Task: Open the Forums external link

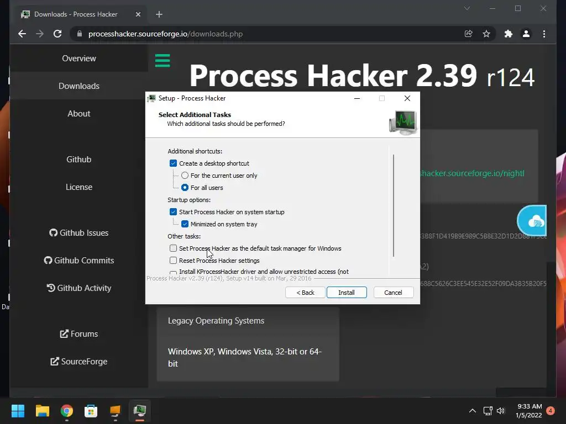Action: (78, 334)
